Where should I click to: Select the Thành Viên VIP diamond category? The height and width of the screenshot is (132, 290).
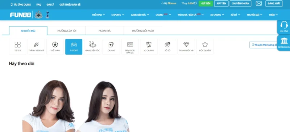click(186, 47)
